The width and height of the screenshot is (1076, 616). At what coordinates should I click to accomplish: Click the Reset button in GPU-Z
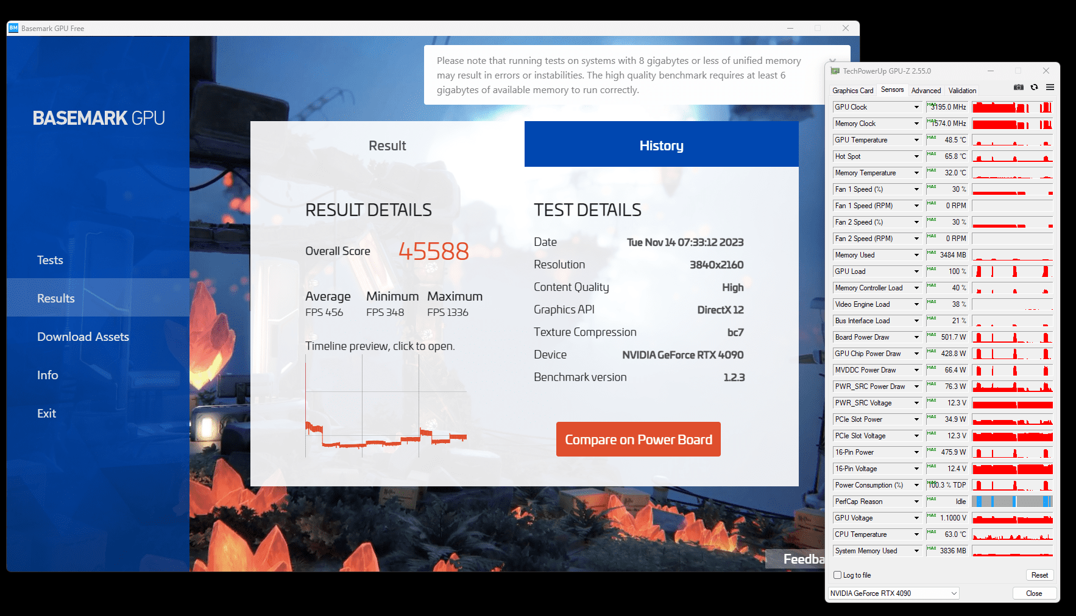[x=1039, y=575]
